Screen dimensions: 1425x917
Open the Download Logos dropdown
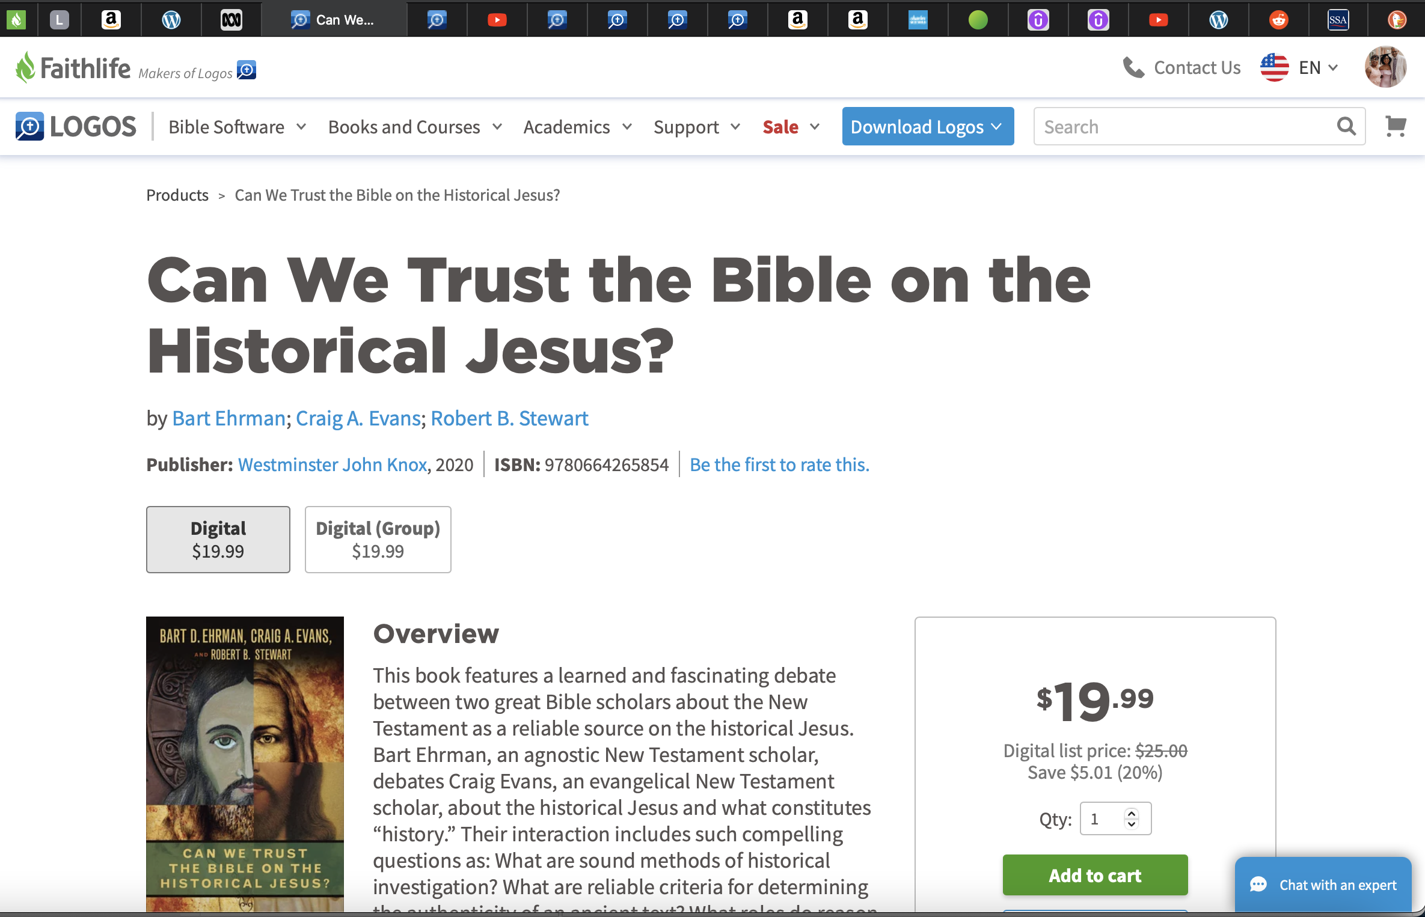(x=928, y=126)
